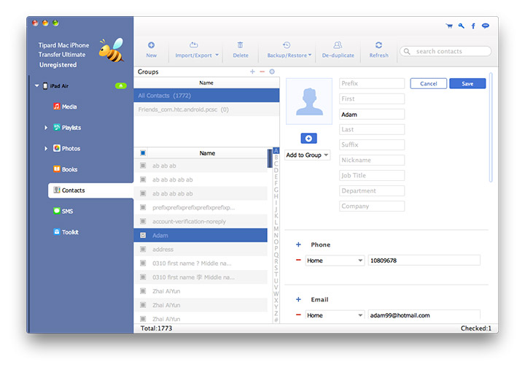Click the feedback chat bubble icon
Viewport: 525px width, 370px height.
[x=485, y=26]
